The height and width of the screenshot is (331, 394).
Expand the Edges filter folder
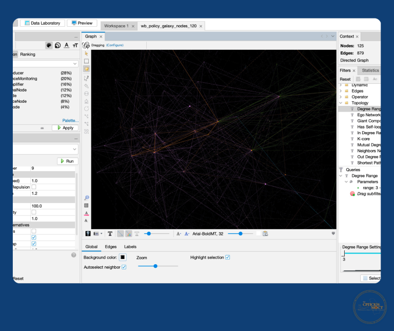click(341, 91)
